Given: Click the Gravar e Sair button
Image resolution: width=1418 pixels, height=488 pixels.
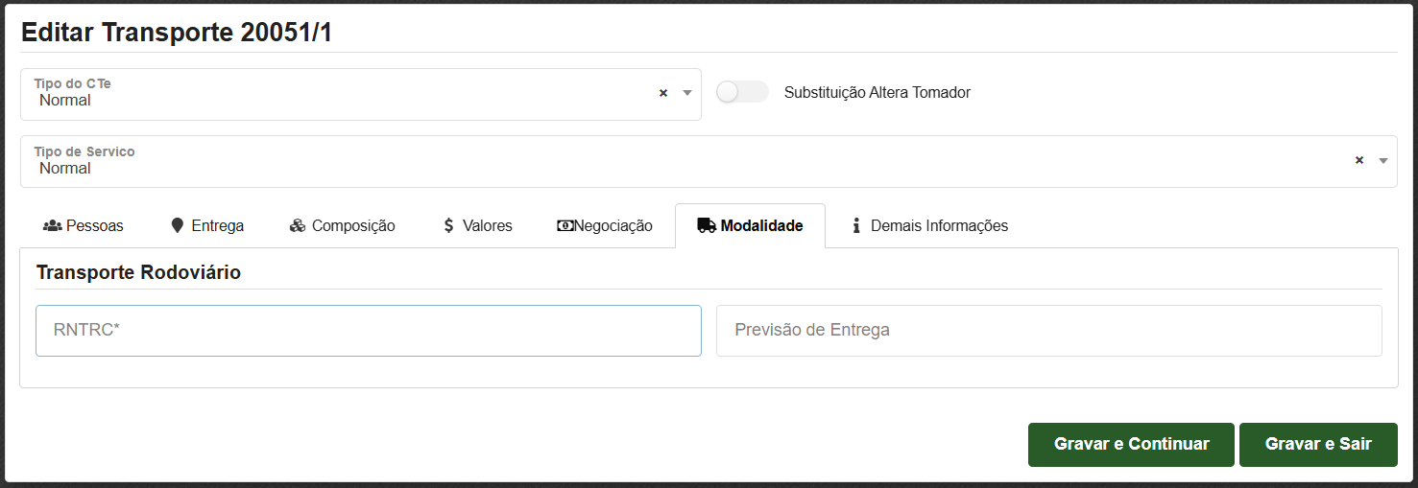Looking at the screenshot, I should coord(1318,445).
